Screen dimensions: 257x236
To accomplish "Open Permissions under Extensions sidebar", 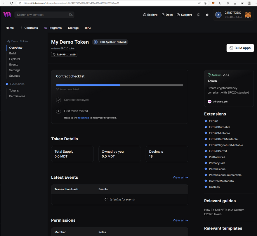I will point(17,96).
